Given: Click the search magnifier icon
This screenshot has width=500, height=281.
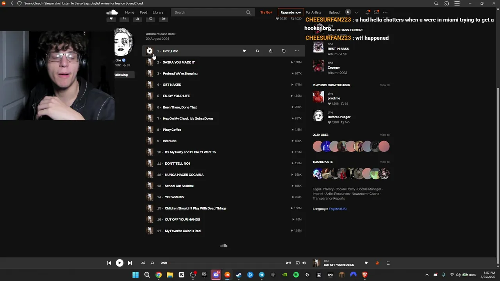Looking at the screenshot, I should coord(248,12).
